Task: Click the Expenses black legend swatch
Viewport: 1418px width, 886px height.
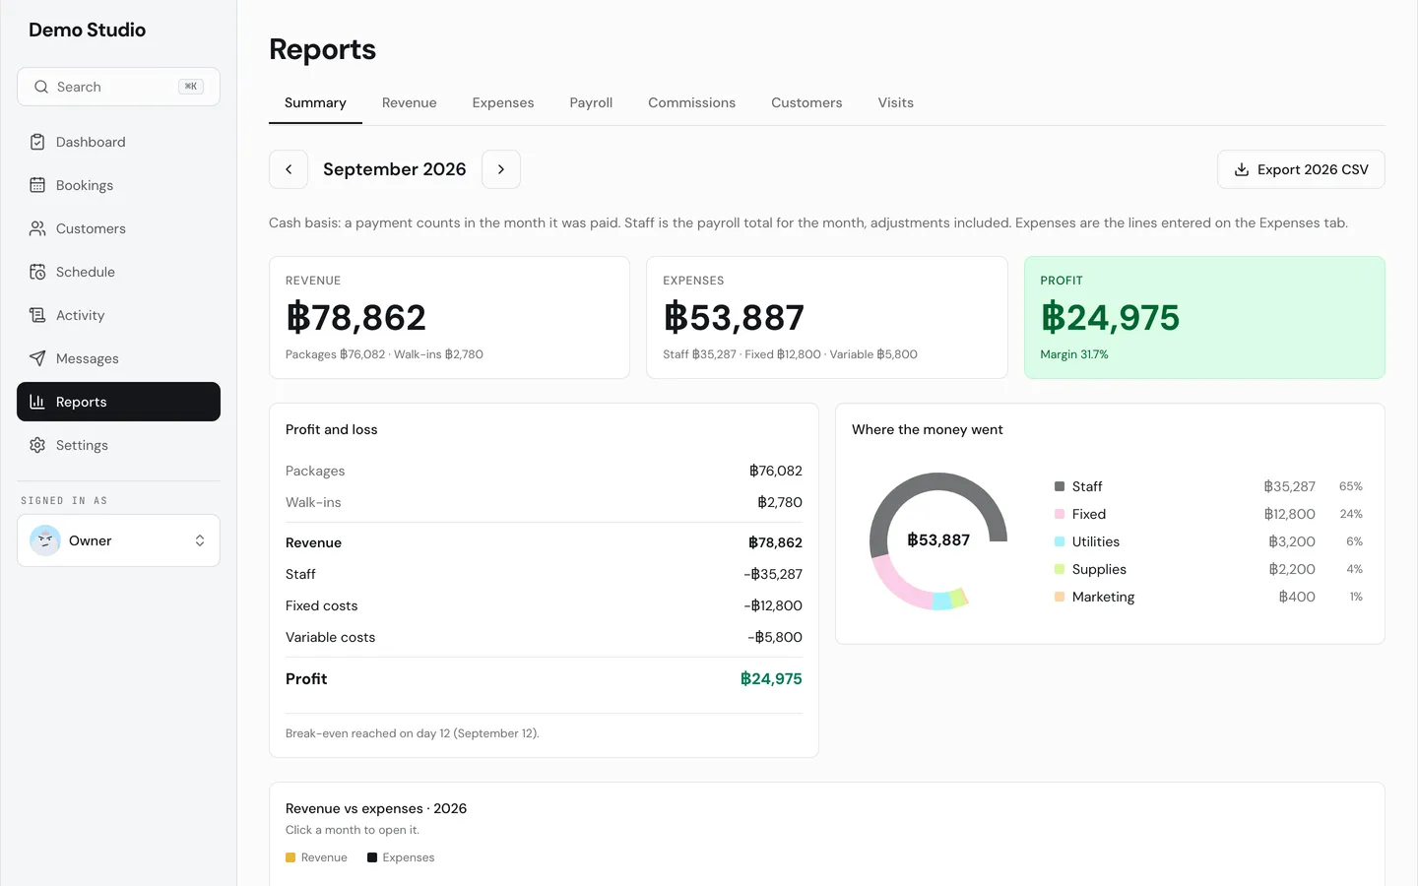Action: (x=372, y=857)
